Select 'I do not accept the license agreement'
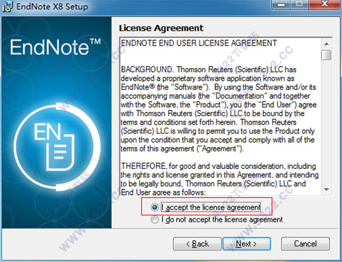Image resolution: width=342 pixels, height=262 pixels. click(154, 219)
